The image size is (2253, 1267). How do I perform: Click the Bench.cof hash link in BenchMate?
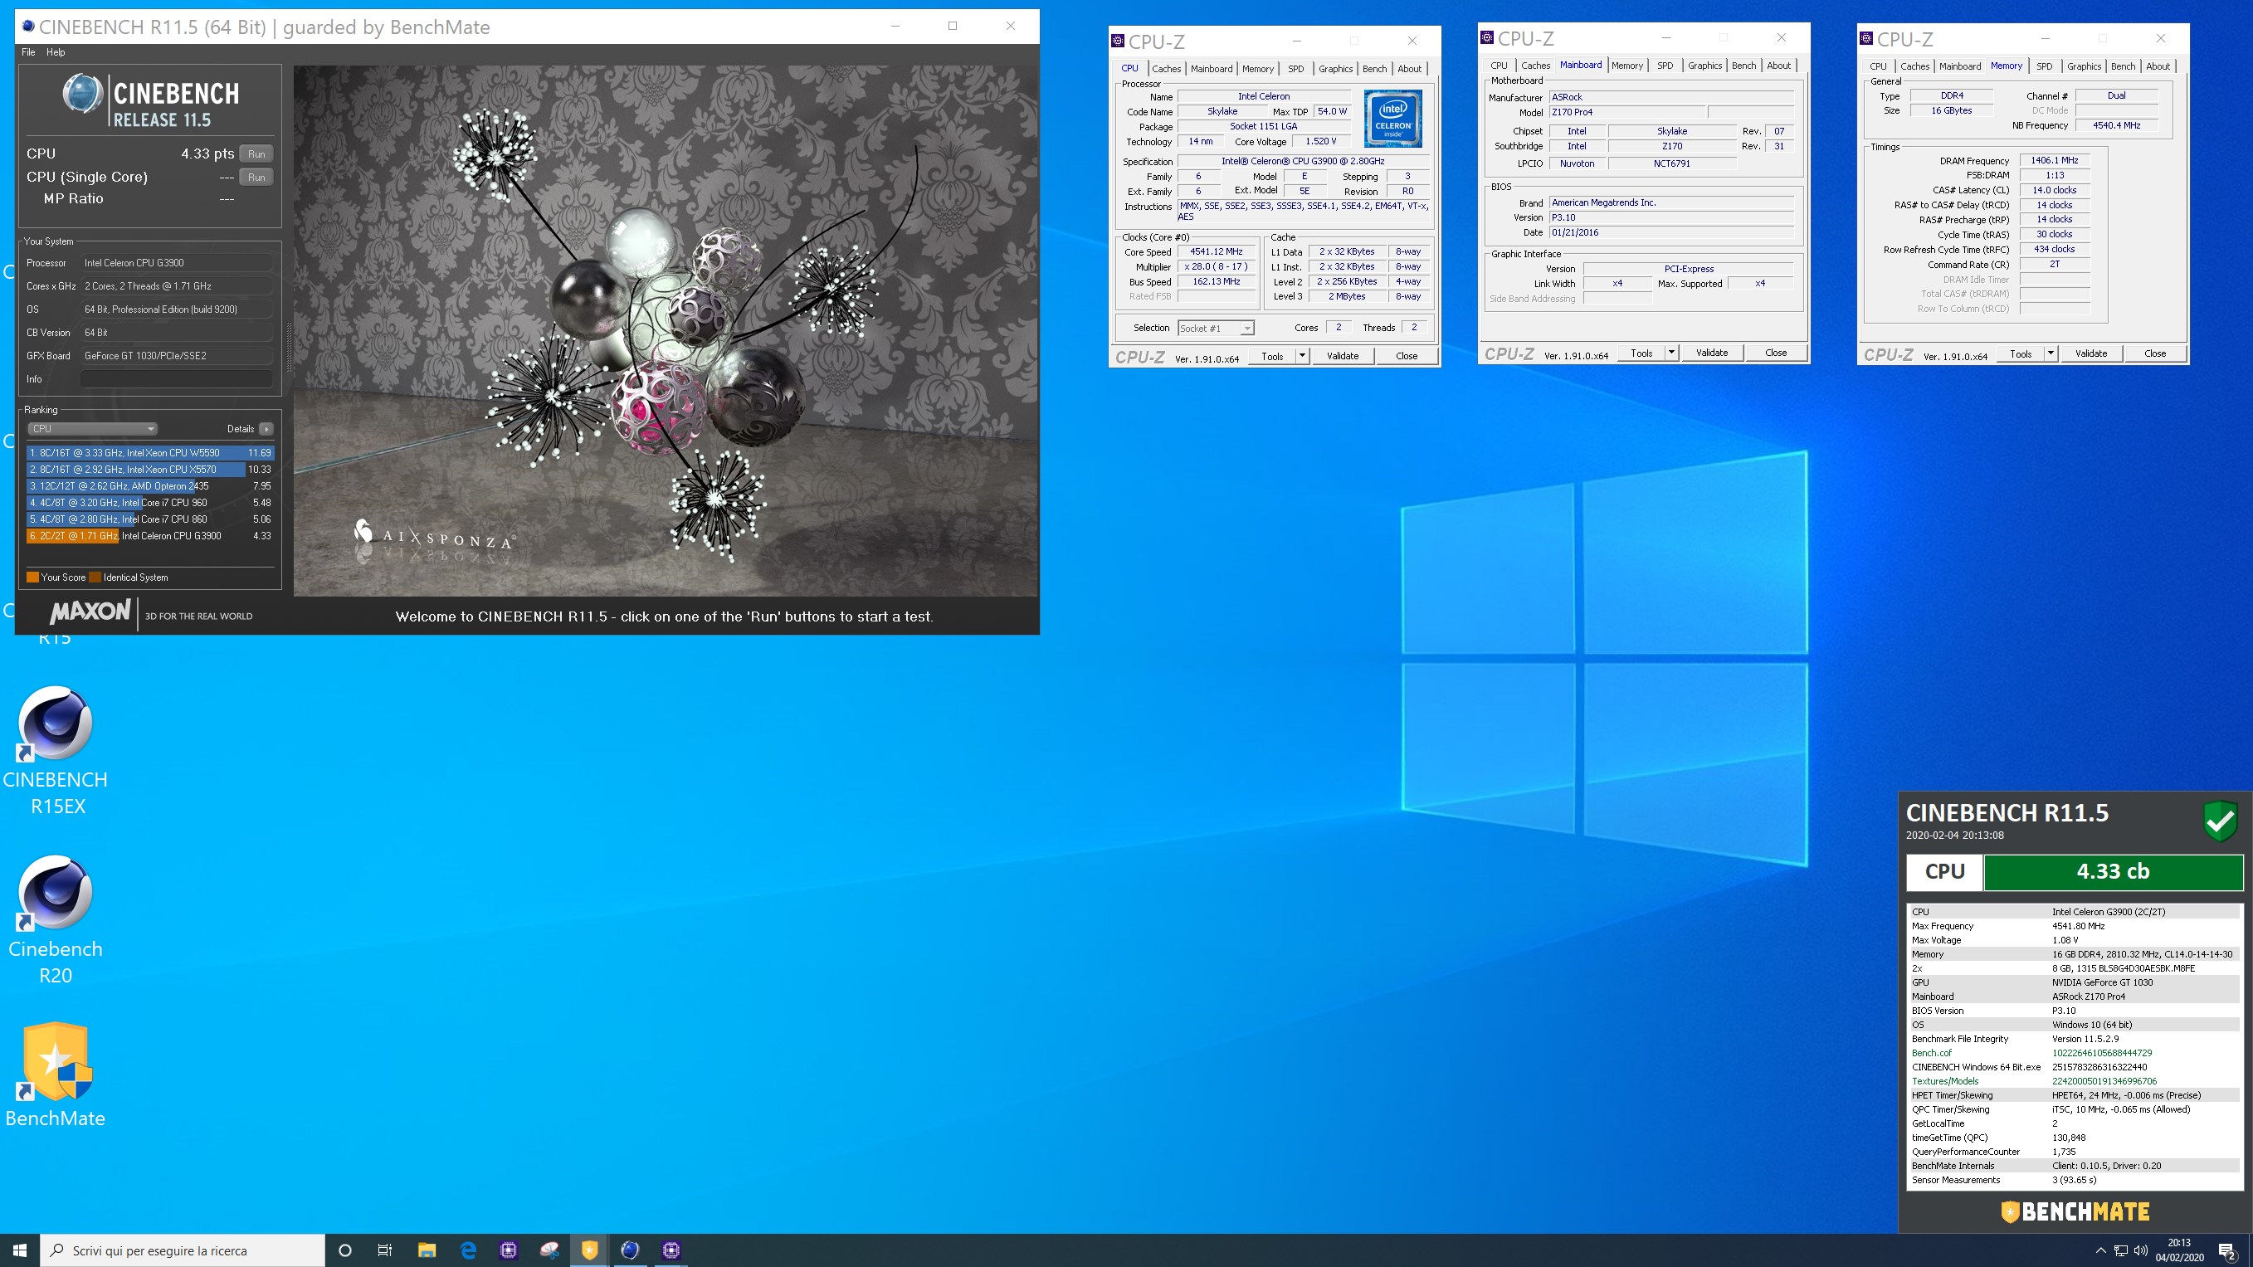(x=2102, y=1053)
